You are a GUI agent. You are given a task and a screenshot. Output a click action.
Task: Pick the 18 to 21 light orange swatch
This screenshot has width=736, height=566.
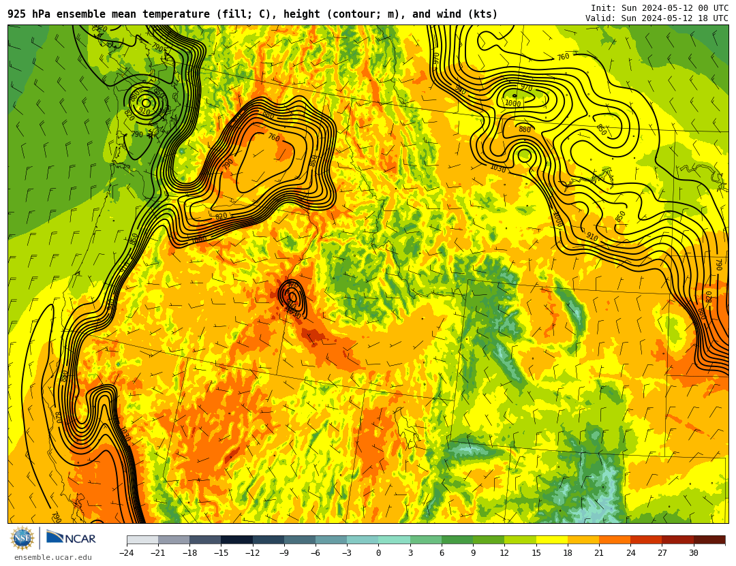click(x=583, y=539)
